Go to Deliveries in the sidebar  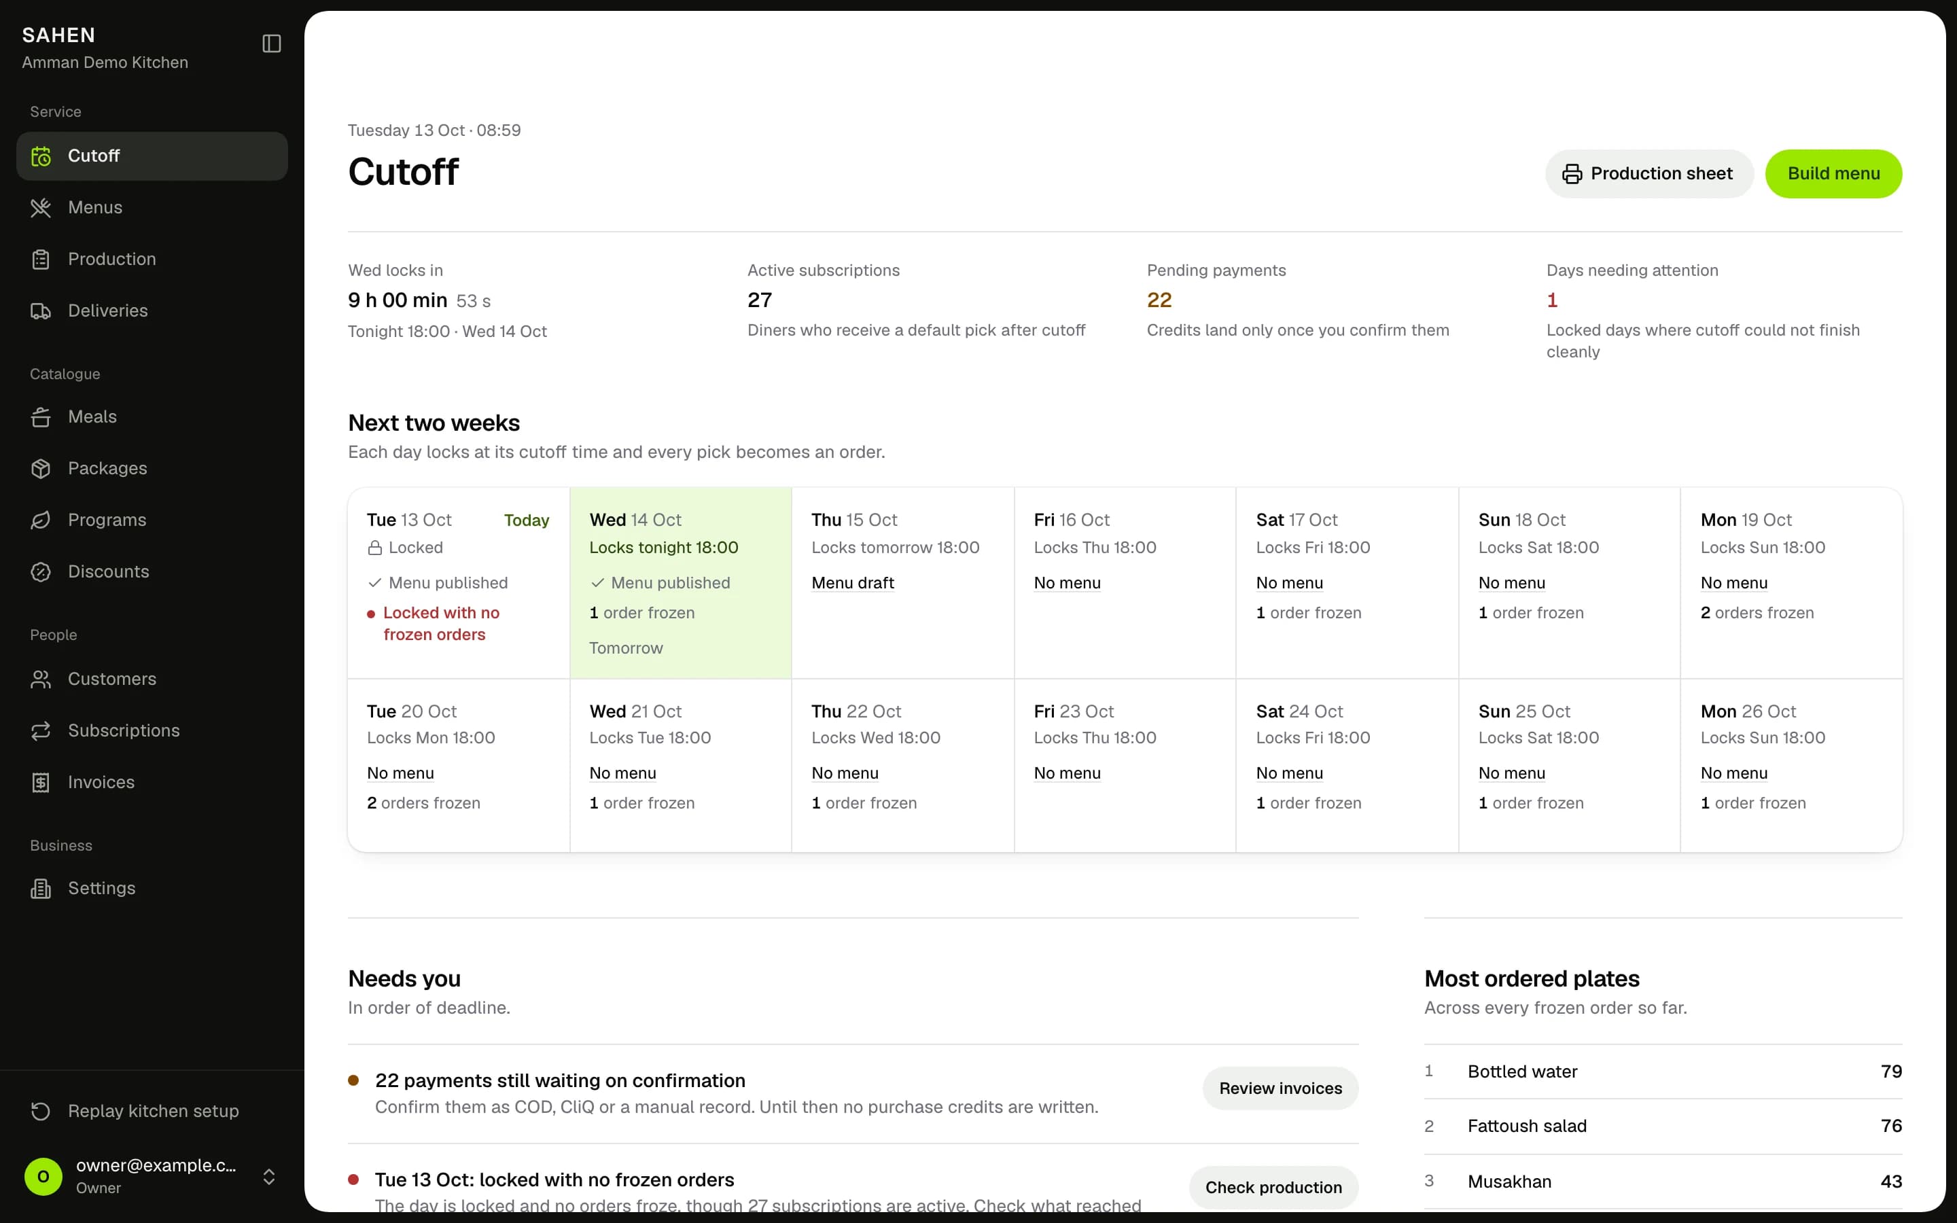[x=152, y=311]
